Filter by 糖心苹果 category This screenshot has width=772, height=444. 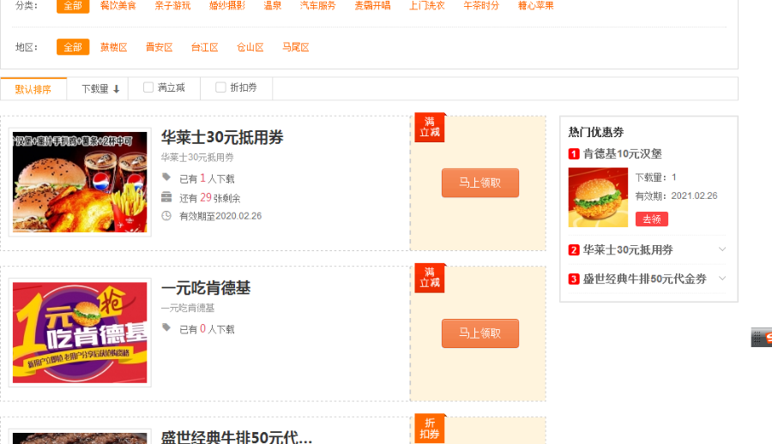(x=536, y=5)
